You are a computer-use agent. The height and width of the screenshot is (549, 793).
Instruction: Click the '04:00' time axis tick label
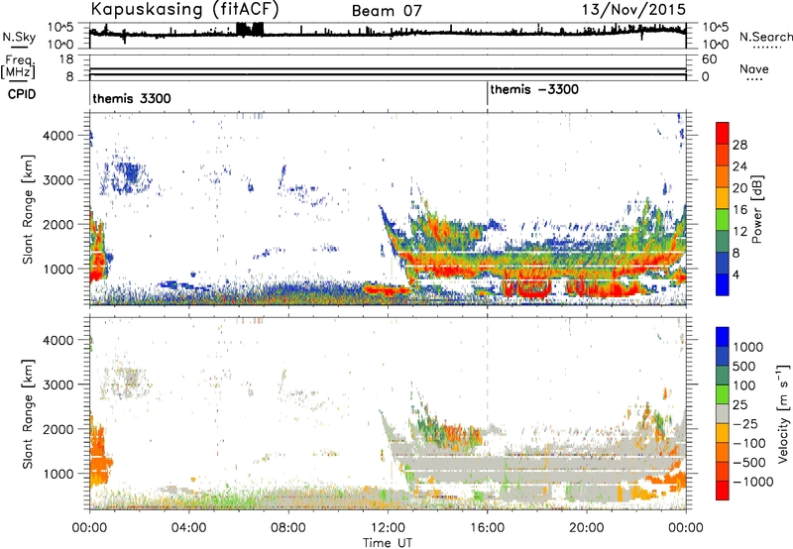(188, 528)
